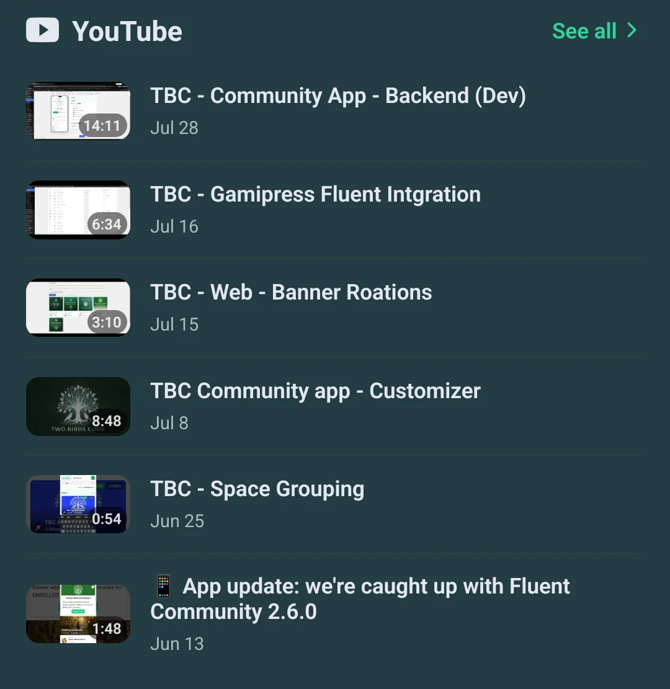Click the 0:54 duration badge
The width and height of the screenshot is (670, 689).
point(107,518)
